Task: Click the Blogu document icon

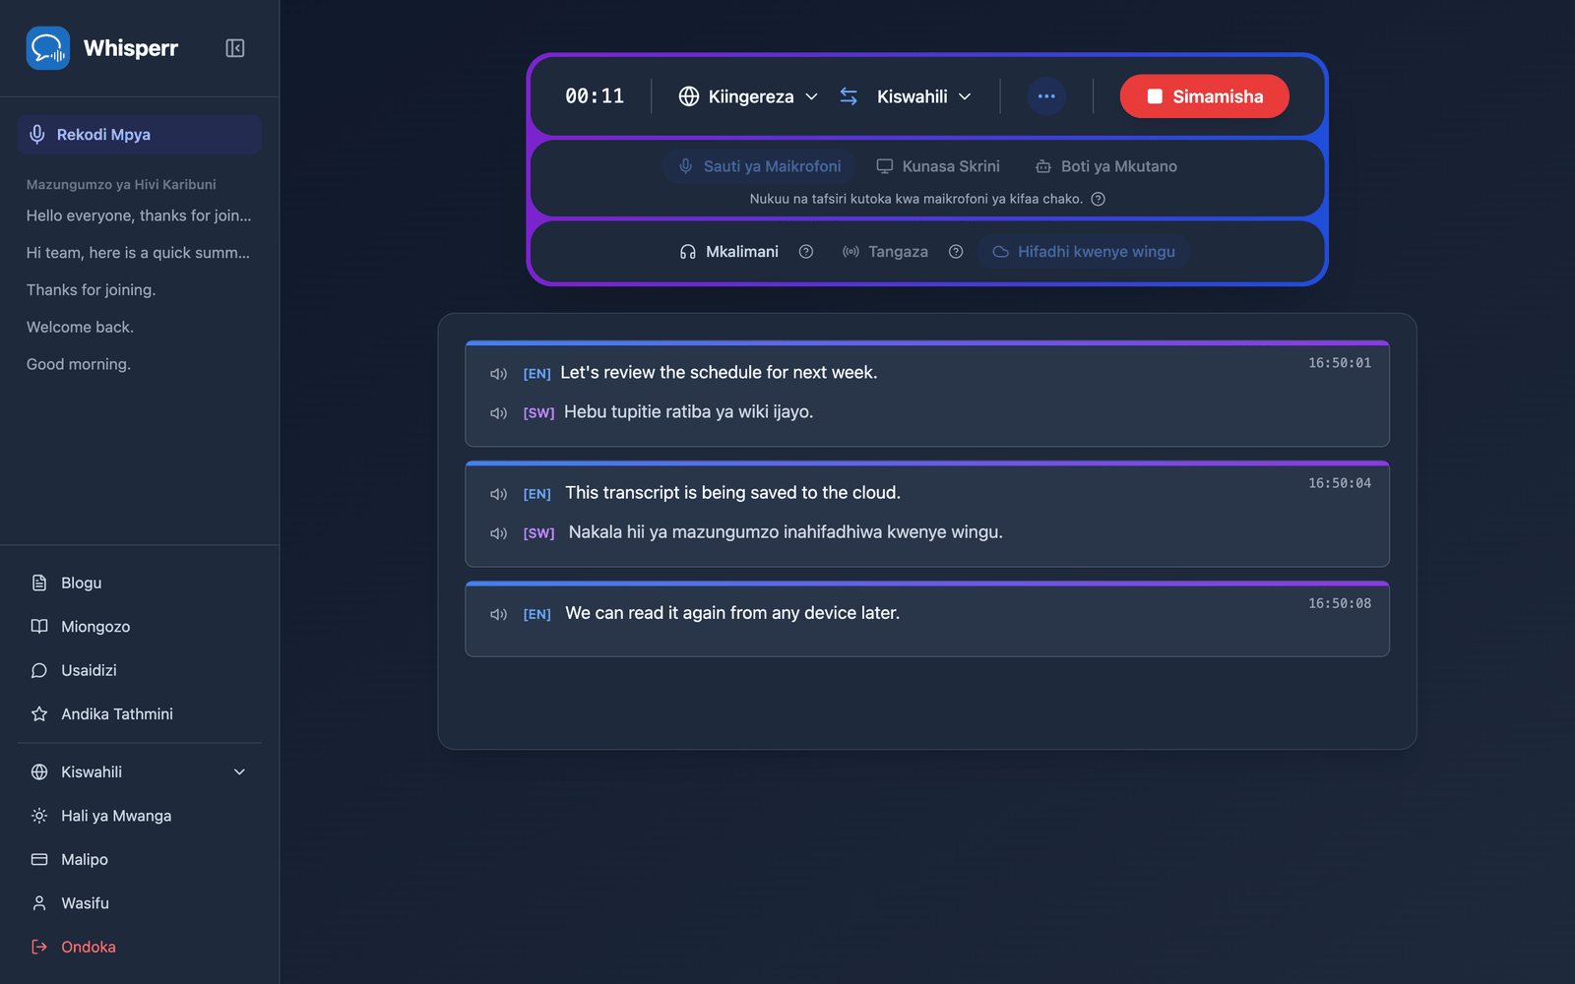Action: [x=39, y=584]
